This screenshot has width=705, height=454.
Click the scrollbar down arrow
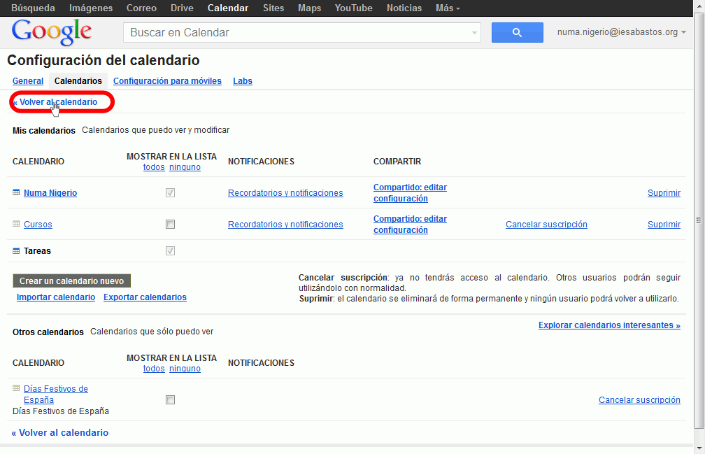tap(699, 448)
